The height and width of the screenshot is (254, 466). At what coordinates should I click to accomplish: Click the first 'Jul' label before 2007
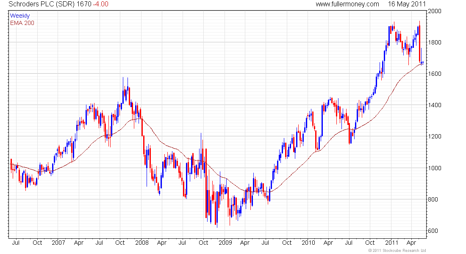pyautogui.click(x=16, y=243)
